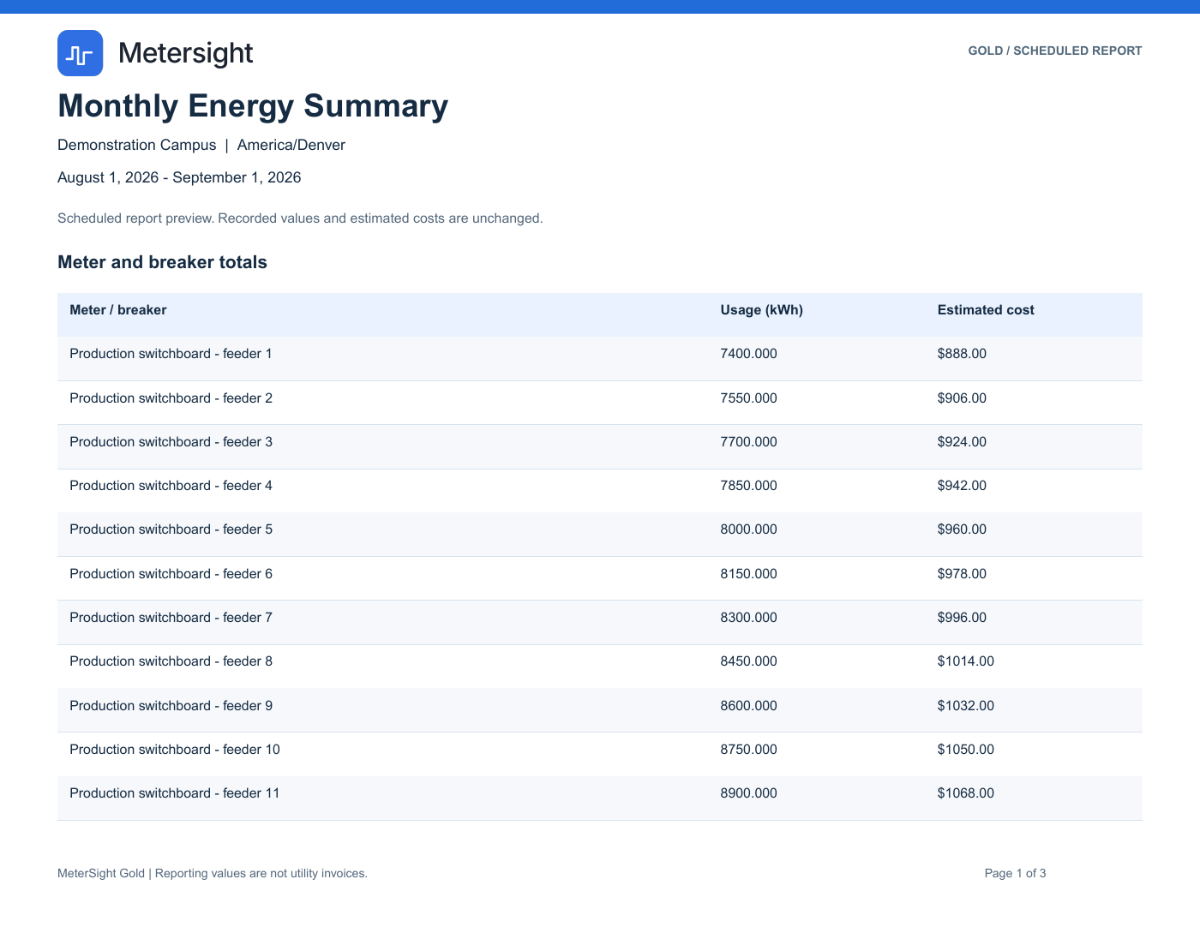Select the Production switchboard - feeder 7 row name
The height and width of the screenshot is (927, 1200).
(171, 618)
